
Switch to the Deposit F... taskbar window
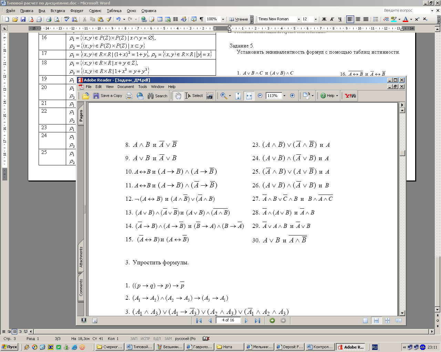[289, 347]
